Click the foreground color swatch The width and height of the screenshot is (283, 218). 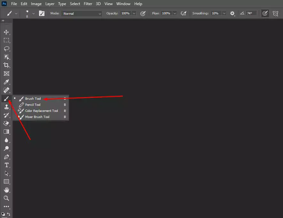tap(3, 214)
